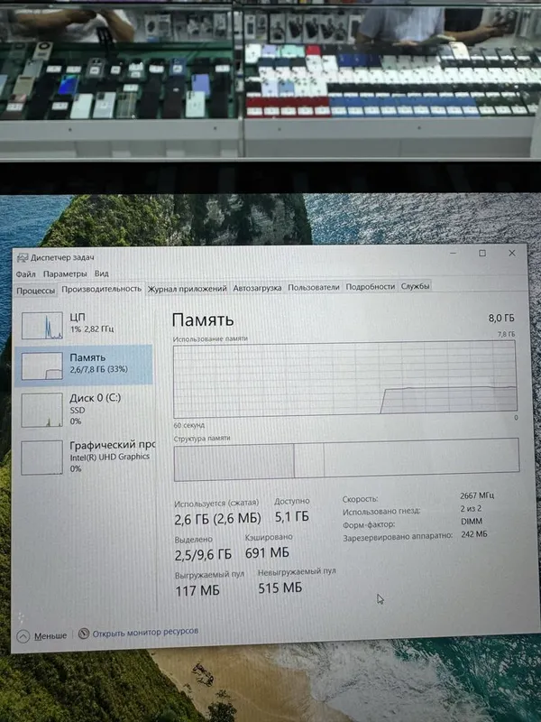Click the 515 МБ non-paged pool value

[280, 588]
